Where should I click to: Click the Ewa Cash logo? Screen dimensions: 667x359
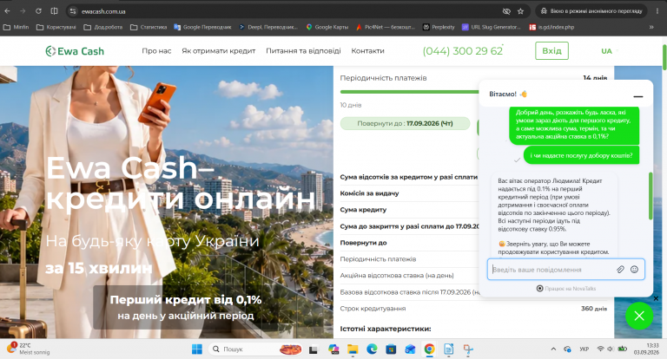(x=75, y=51)
